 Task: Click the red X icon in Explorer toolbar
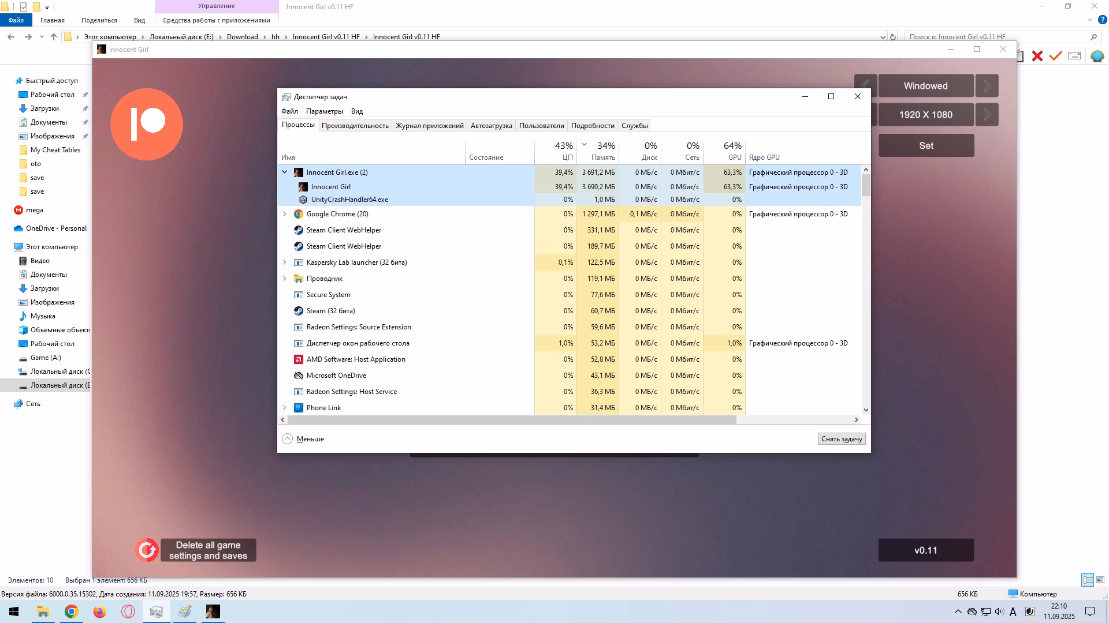[1037, 56]
